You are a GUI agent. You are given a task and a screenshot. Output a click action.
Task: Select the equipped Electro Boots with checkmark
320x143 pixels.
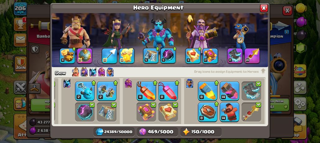click(x=251, y=91)
